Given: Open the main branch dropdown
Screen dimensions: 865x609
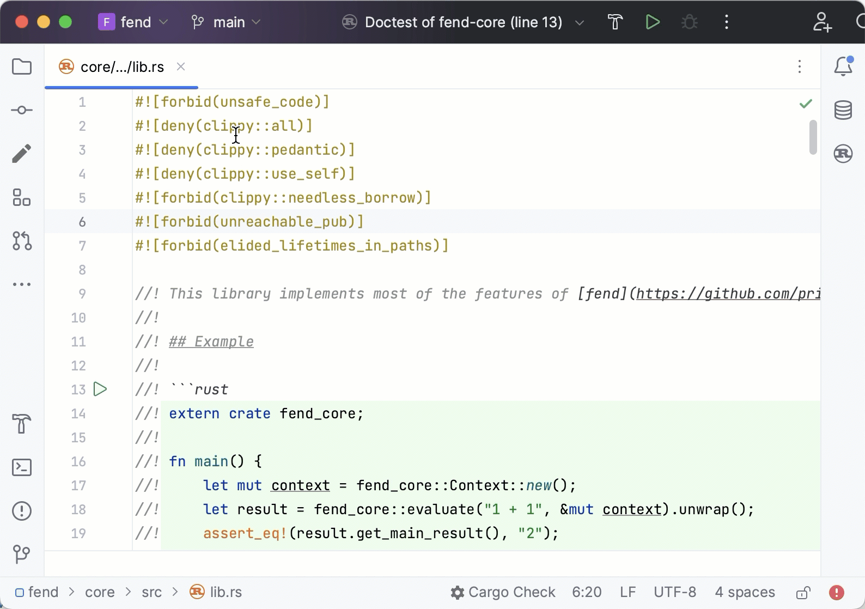Looking at the screenshot, I should pyautogui.click(x=227, y=22).
